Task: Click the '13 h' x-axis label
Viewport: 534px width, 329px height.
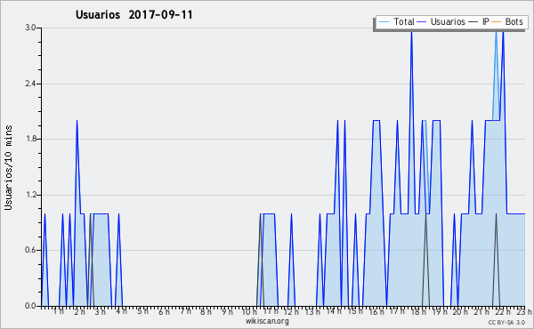Action: click(312, 311)
